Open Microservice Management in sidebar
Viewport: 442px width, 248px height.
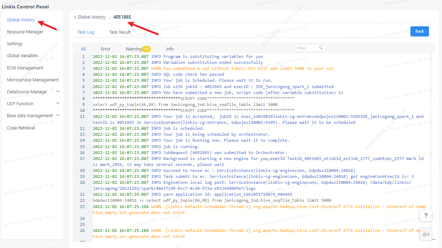tap(33, 80)
